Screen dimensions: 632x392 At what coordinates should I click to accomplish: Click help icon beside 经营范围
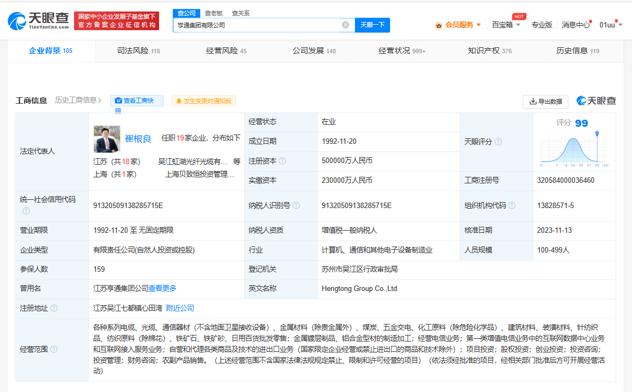pos(54,349)
